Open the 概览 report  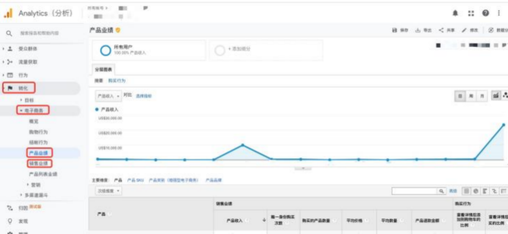pyautogui.click(x=34, y=121)
